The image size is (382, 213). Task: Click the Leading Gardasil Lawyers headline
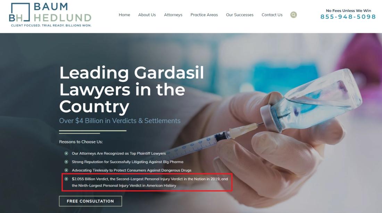tap(132, 89)
